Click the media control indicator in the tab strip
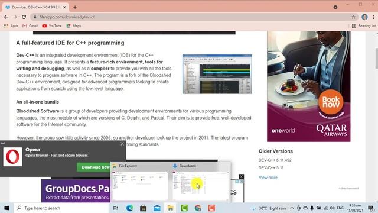The image size is (378, 213). click(335, 7)
